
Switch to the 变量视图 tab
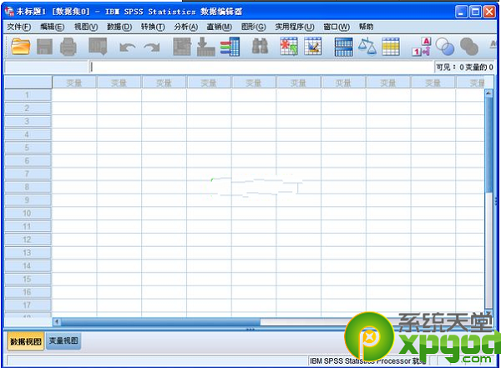coord(63,340)
